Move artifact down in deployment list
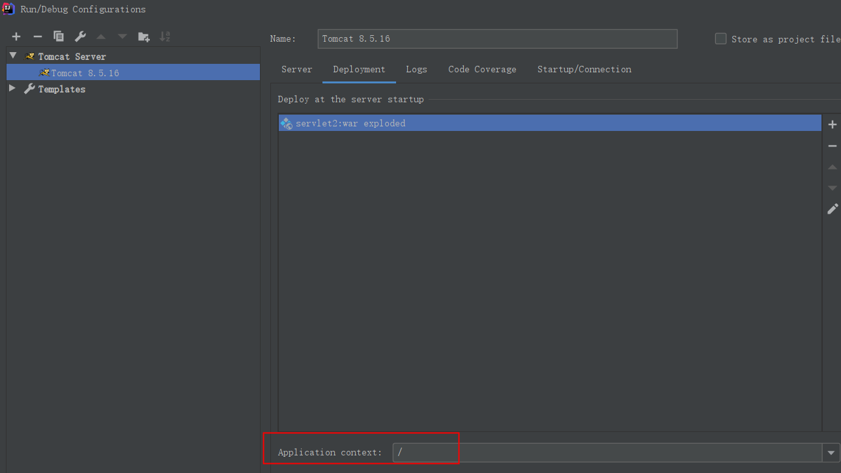This screenshot has width=841, height=473. 832,188
